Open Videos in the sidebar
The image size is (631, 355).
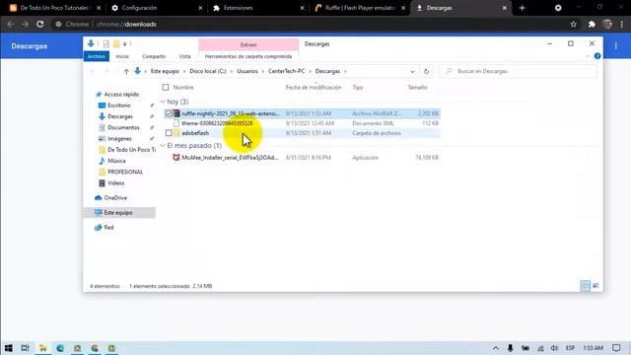click(x=116, y=183)
